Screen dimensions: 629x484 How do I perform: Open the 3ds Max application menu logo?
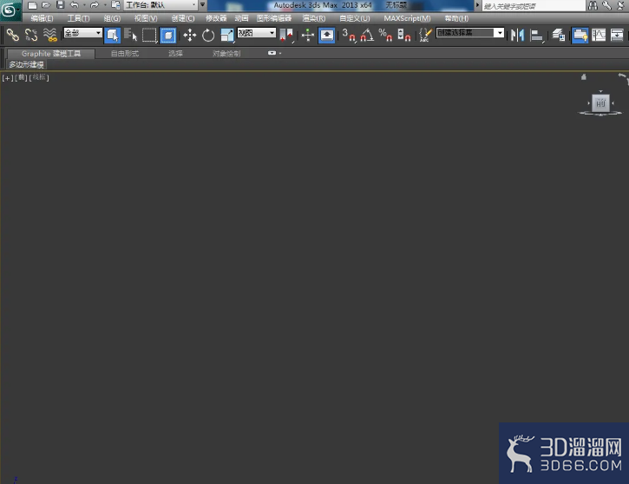[x=10, y=10]
